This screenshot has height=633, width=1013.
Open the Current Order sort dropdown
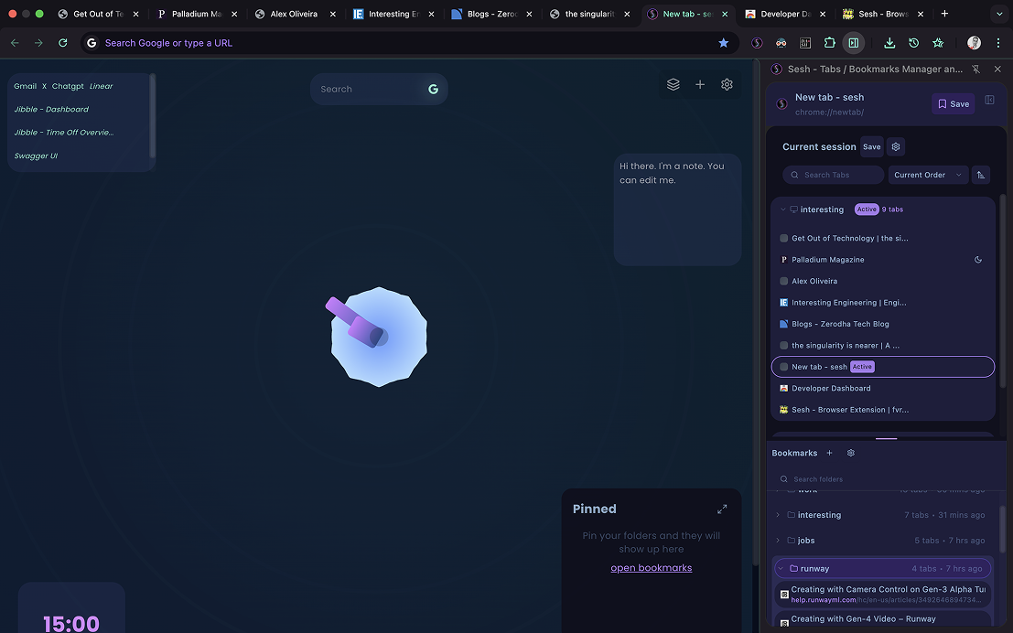[928, 175]
